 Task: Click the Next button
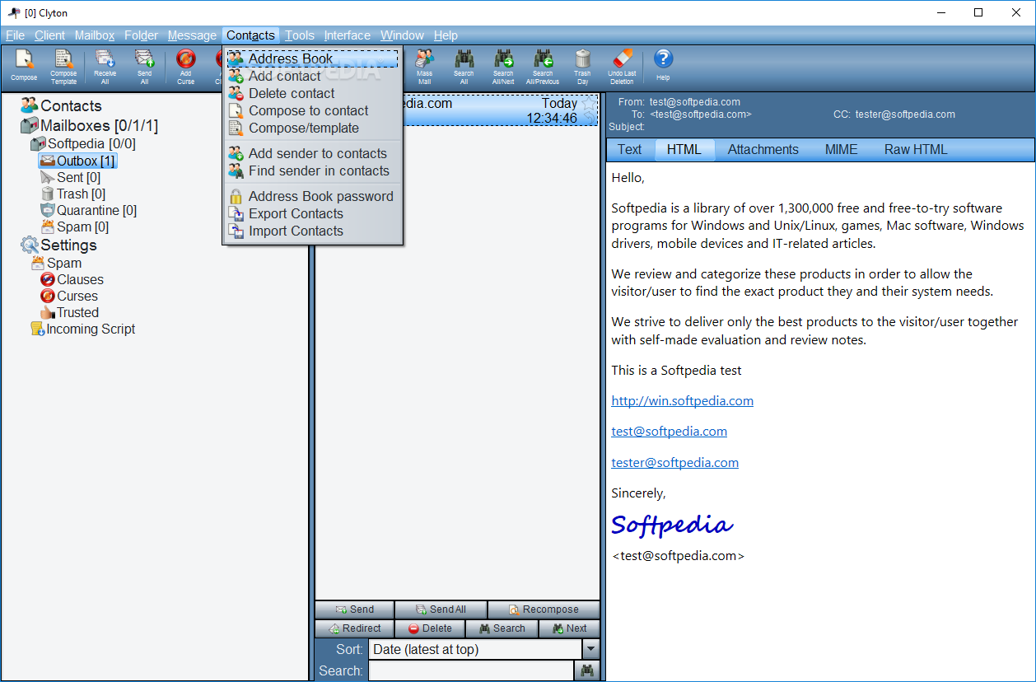[x=569, y=628]
